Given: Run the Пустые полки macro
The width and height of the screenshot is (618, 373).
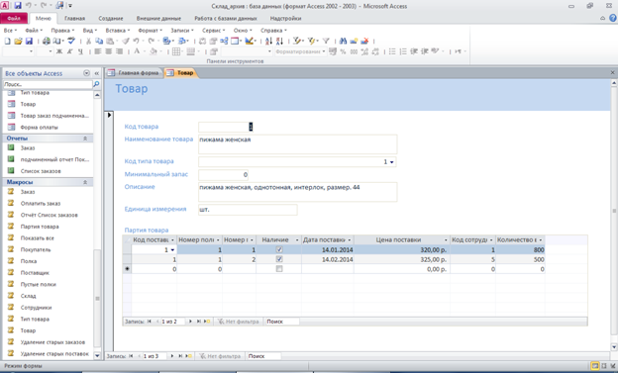Looking at the screenshot, I should coord(39,284).
